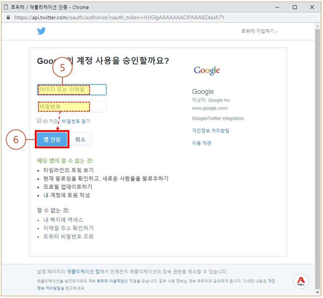Open the 개인정보 처리방침 link under Google

click(x=210, y=130)
